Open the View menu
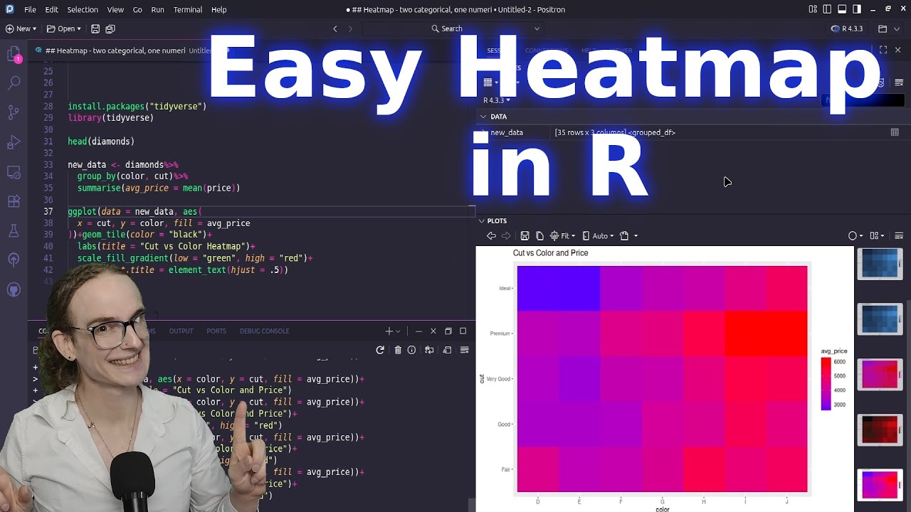Image resolution: width=911 pixels, height=512 pixels. [115, 9]
